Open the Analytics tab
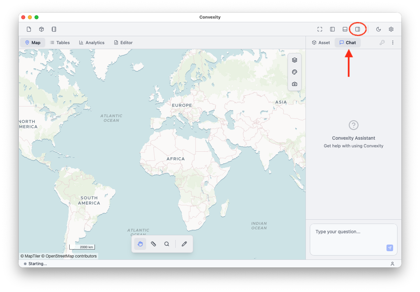420x292 pixels. click(92, 42)
